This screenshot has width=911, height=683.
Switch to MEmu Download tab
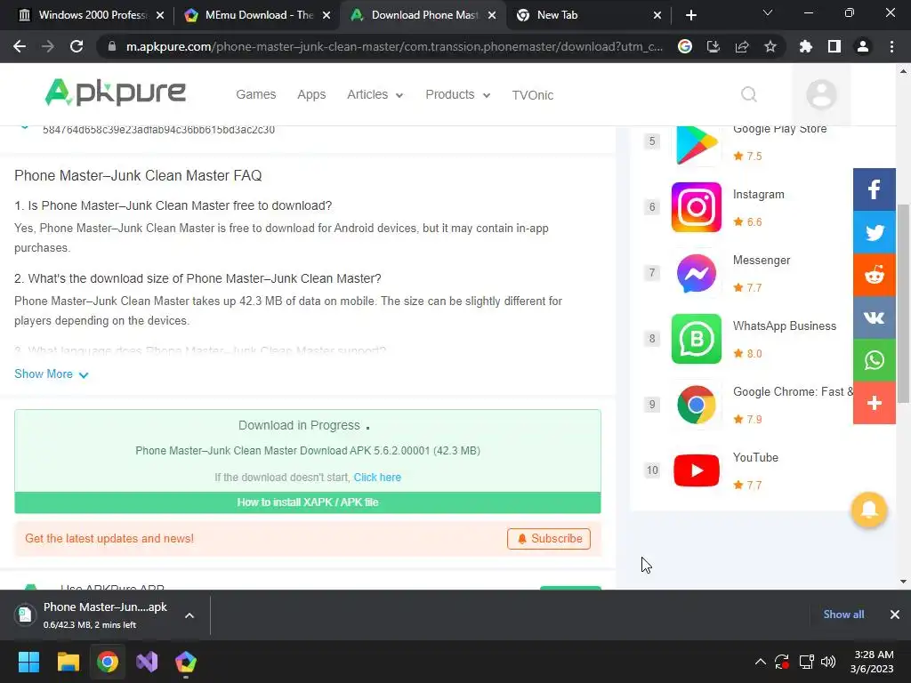256,15
